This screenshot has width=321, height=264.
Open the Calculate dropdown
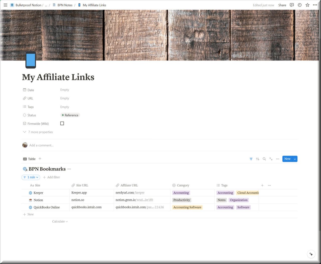coord(60,221)
